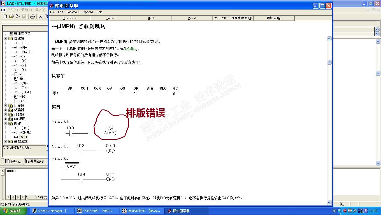Image resolution: width=381 pixels, height=215 pixels.
Task: Collapse the 位逻辑 bit logic folder
Action: coord(5,38)
